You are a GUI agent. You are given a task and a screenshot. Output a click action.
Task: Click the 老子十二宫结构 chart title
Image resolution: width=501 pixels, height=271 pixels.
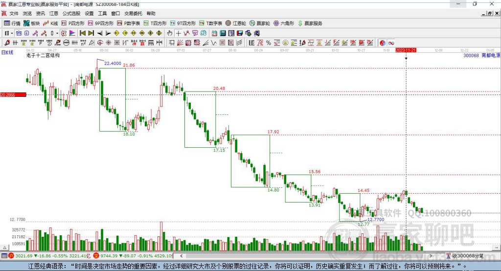[43, 56]
